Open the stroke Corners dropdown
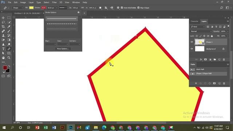The width and height of the screenshot is (233, 131). 75,44
